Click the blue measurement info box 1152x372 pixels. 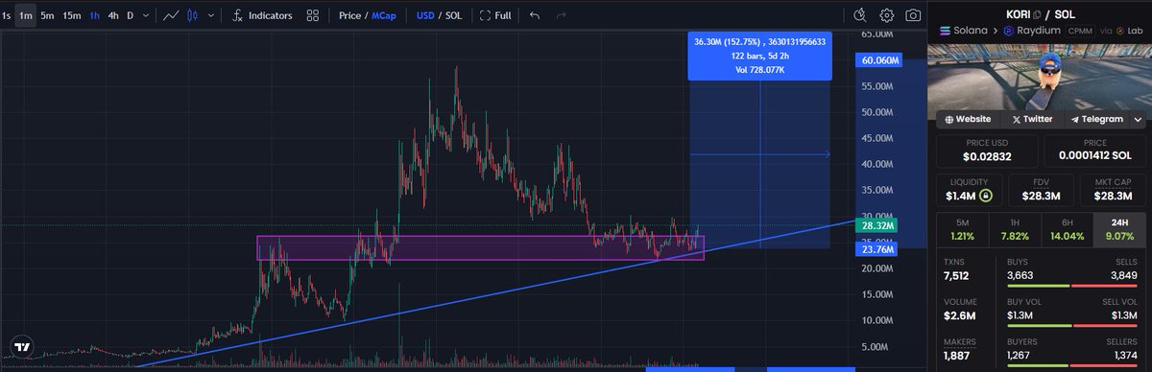tap(759, 57)
